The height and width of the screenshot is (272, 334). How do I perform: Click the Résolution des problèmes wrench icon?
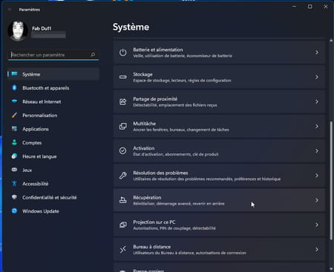(122, 176)
